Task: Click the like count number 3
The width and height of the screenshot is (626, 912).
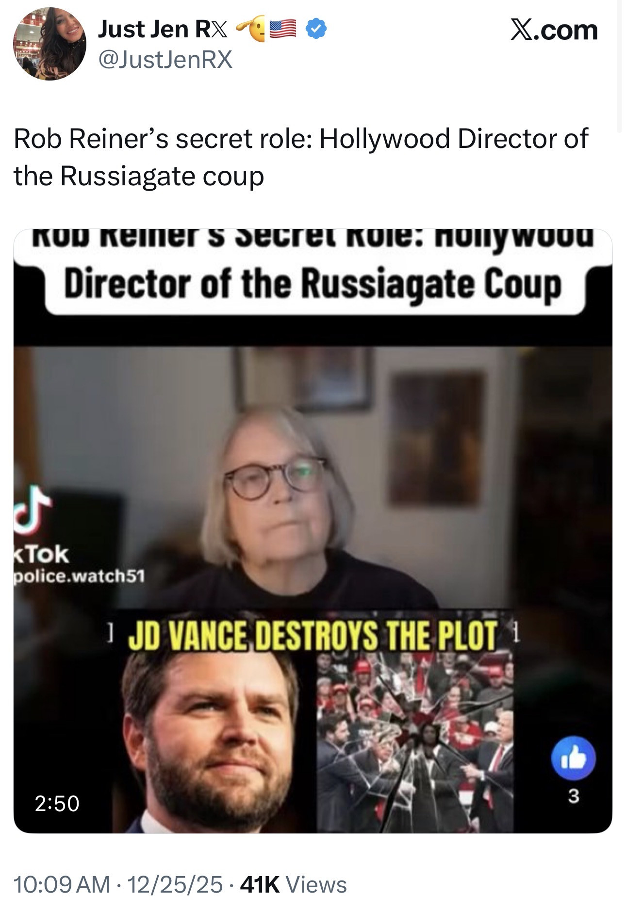Action: [574, 796]
